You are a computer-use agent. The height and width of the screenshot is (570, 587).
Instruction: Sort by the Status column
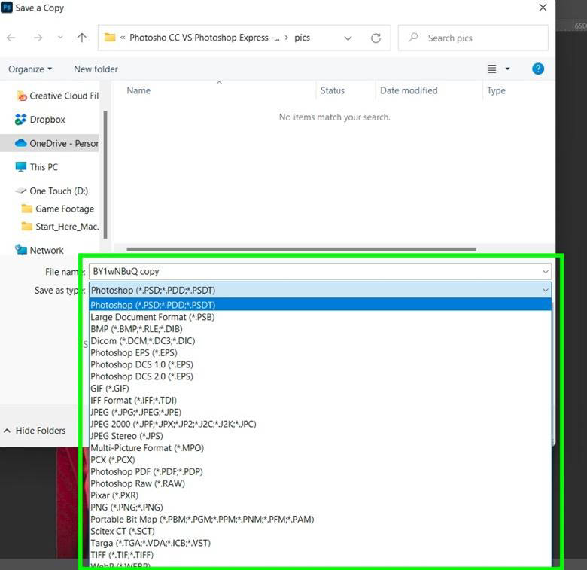click(333, 90)
